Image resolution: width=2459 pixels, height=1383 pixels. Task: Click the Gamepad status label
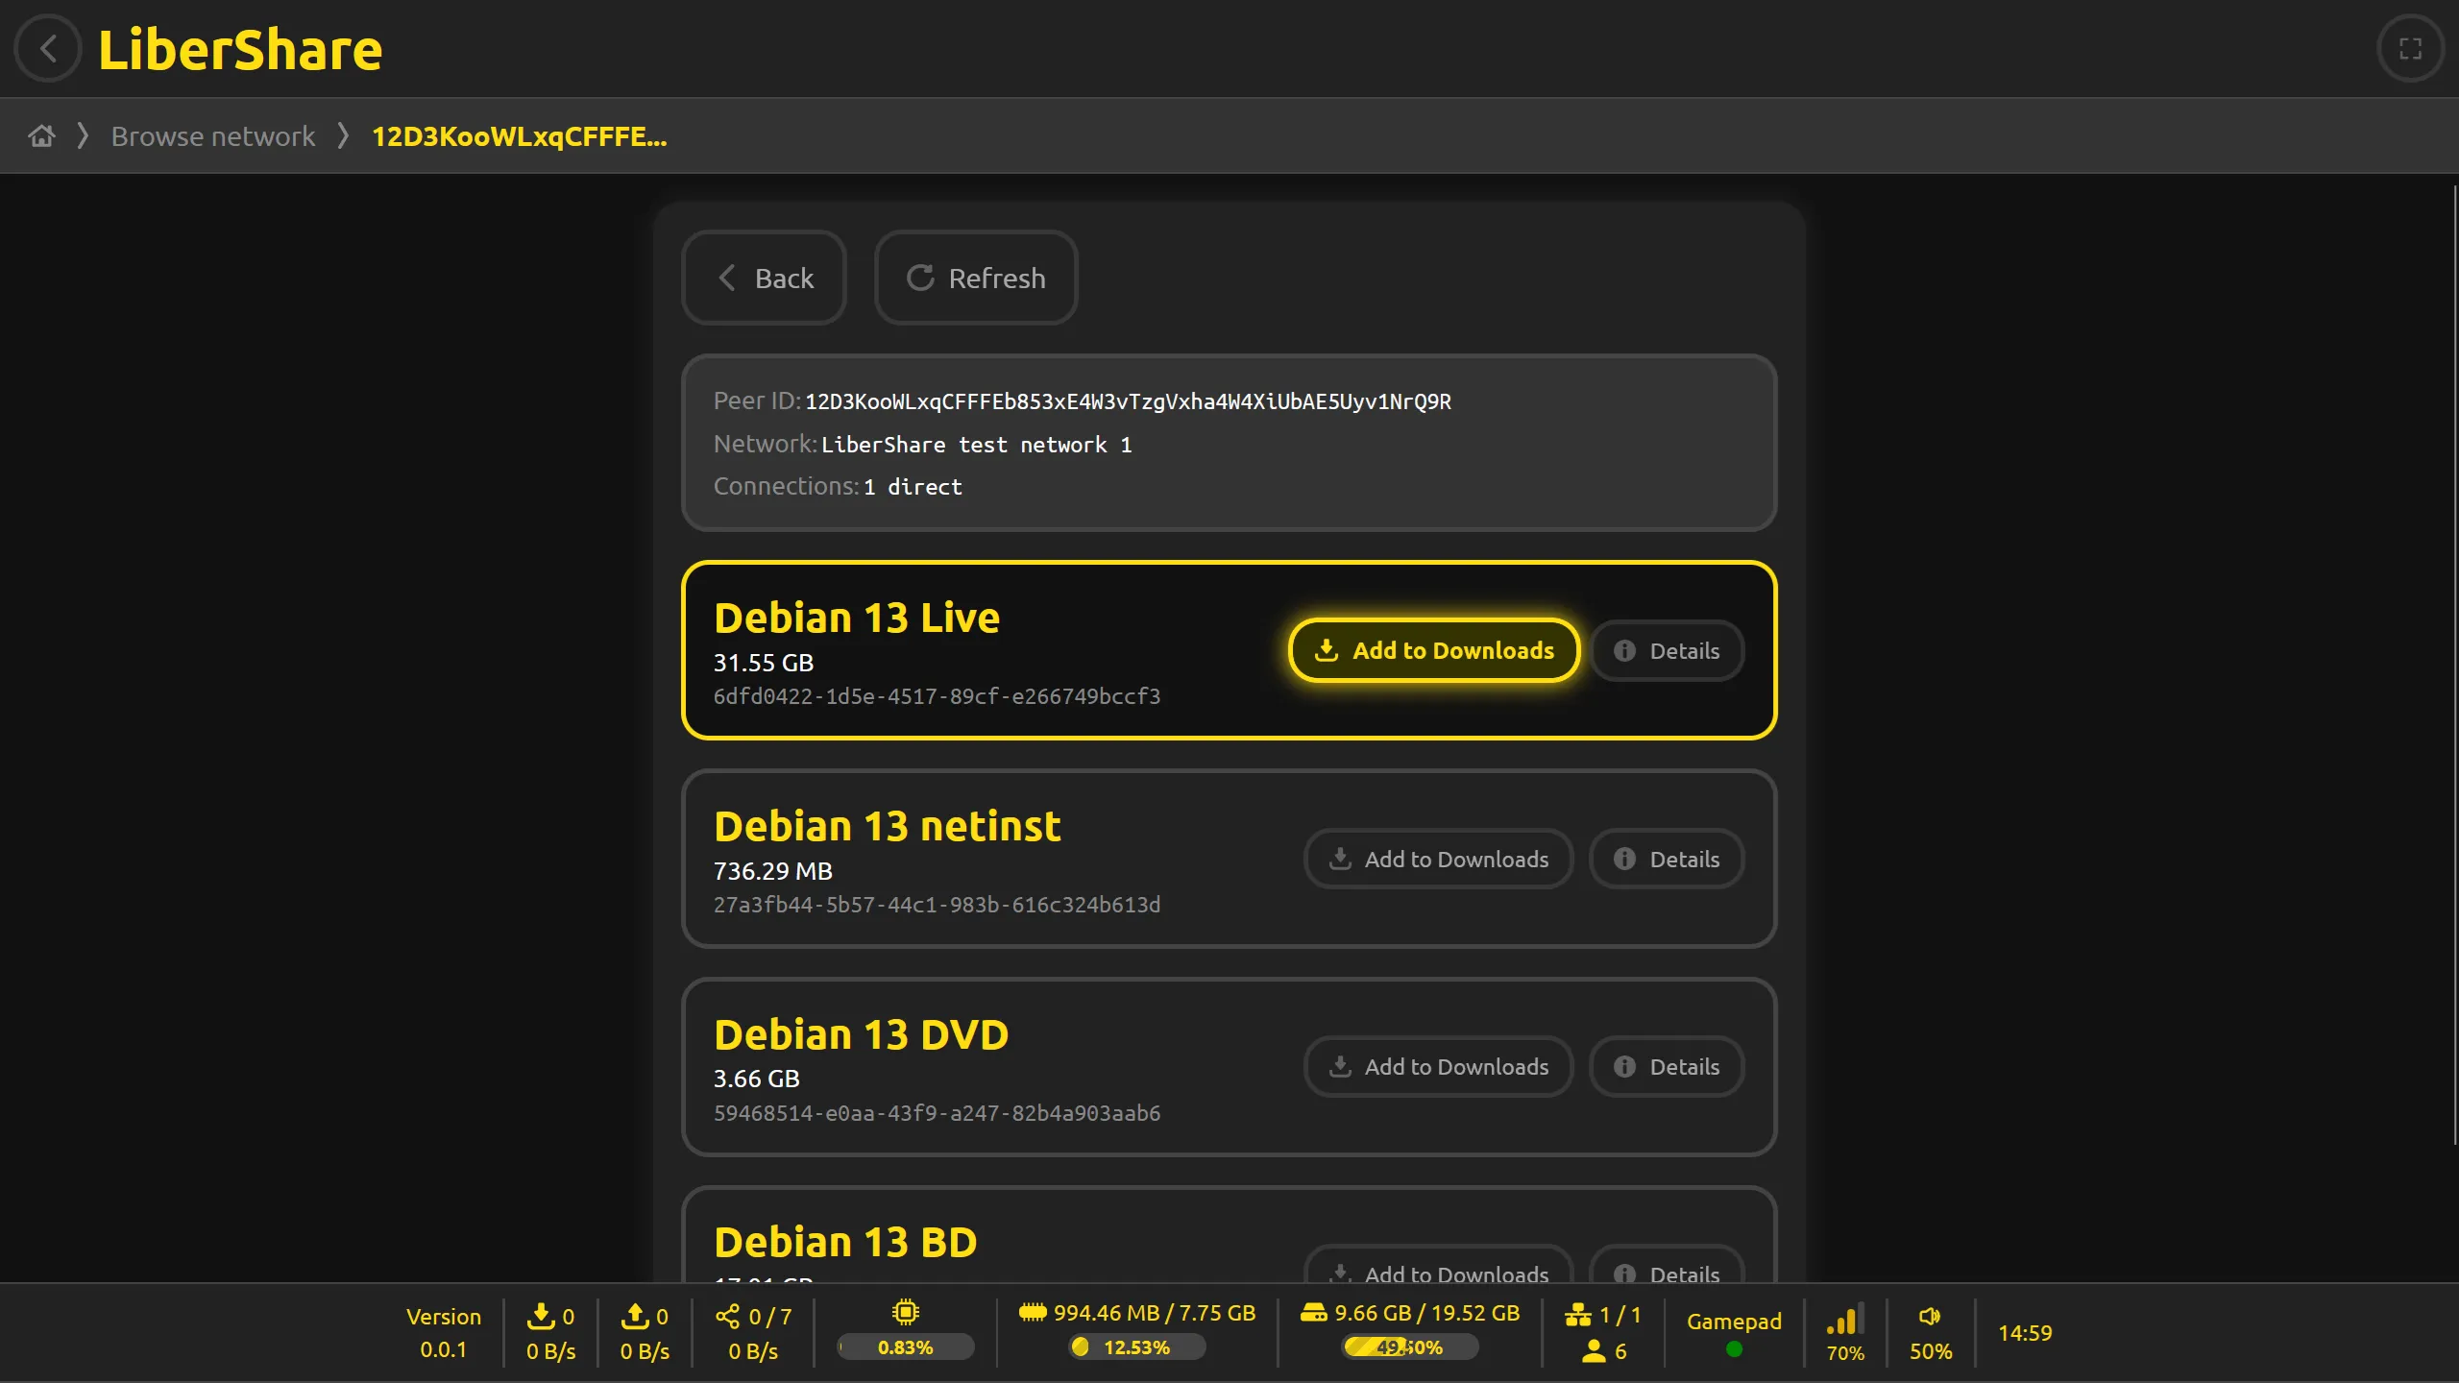[x=1734, y=1322]
